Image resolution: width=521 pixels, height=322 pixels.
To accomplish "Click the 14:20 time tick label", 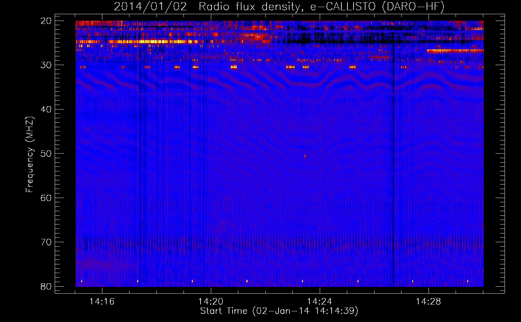I will [211, 302].
